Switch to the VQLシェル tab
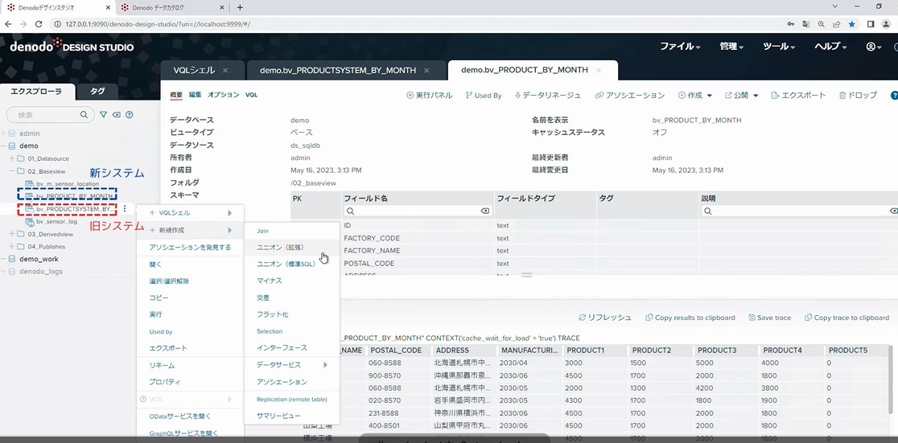Viewport: 898px width, 443px height. tap(194, 71)
